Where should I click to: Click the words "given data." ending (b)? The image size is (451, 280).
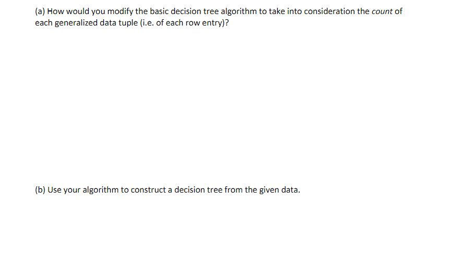pyautogui.click(x=280, y=190)
